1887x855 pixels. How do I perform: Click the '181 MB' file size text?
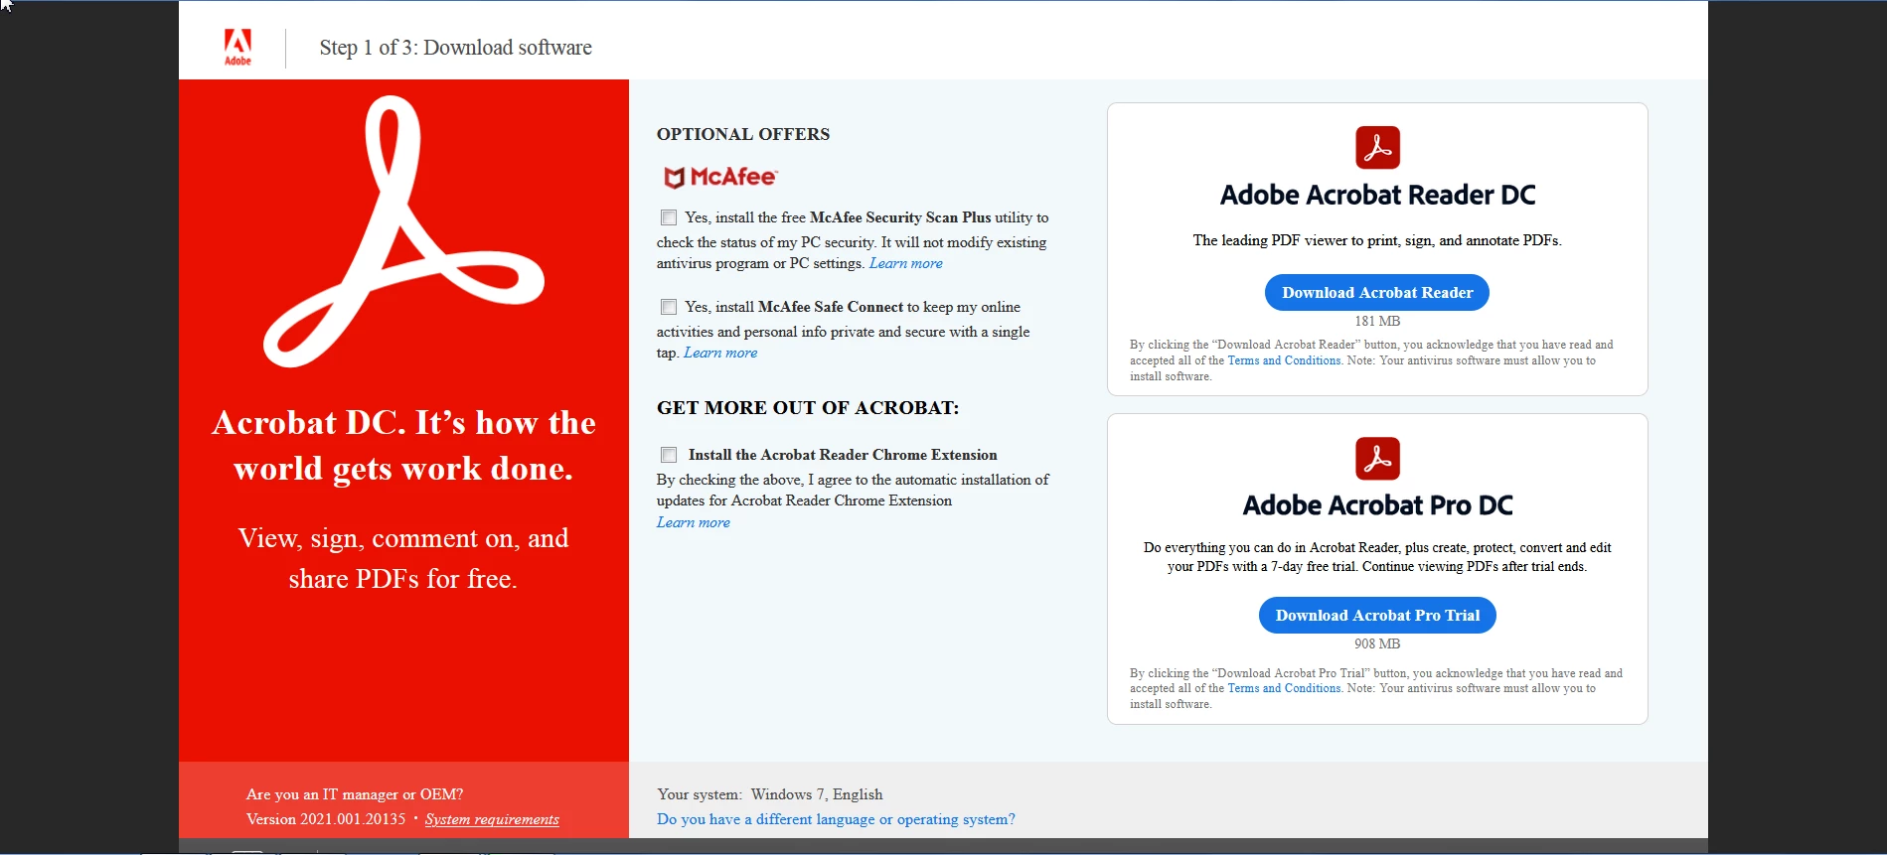coord(1377,321)
